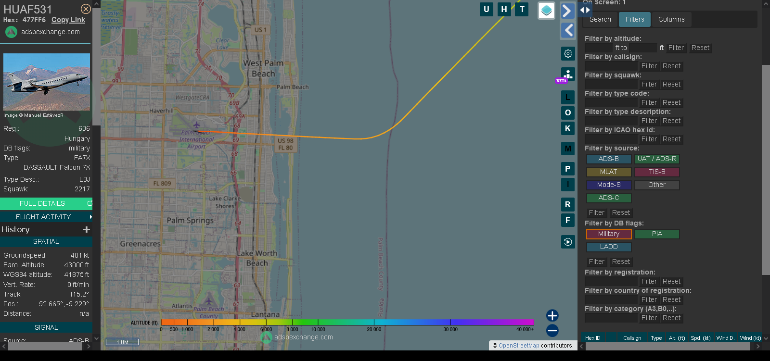The width and height of the screenshot is (770, 361).
Task: Zoom out the map with minus
Action: coord(552,331)
